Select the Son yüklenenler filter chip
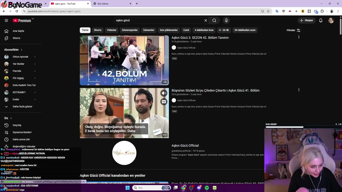This screenshot has width=342, height=192. coord(169,30)
